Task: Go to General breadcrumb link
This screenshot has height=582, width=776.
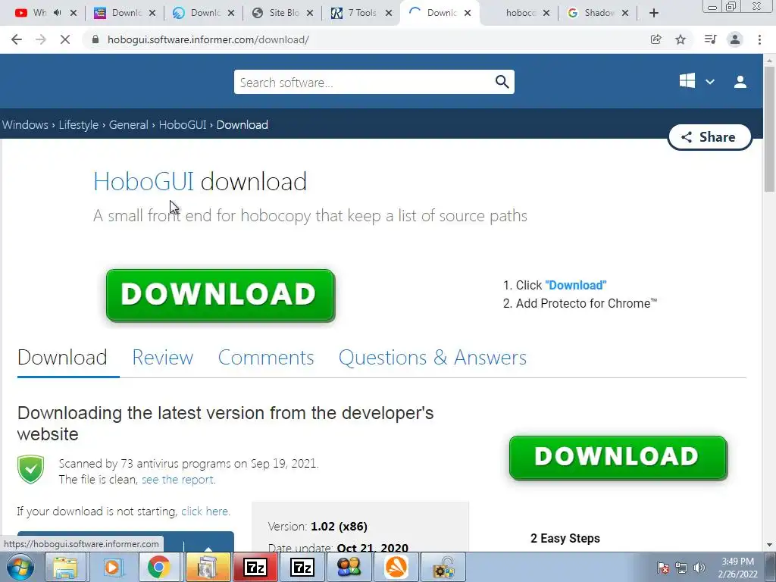Action: [x=129, y=125]
